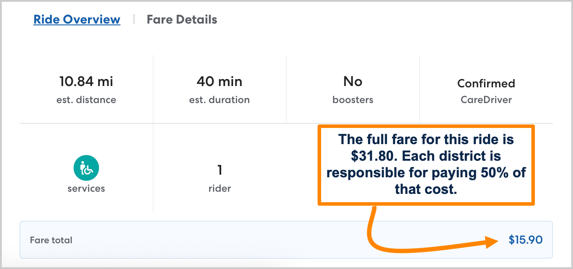Select the Fare total label

click(x=51, y=240)
